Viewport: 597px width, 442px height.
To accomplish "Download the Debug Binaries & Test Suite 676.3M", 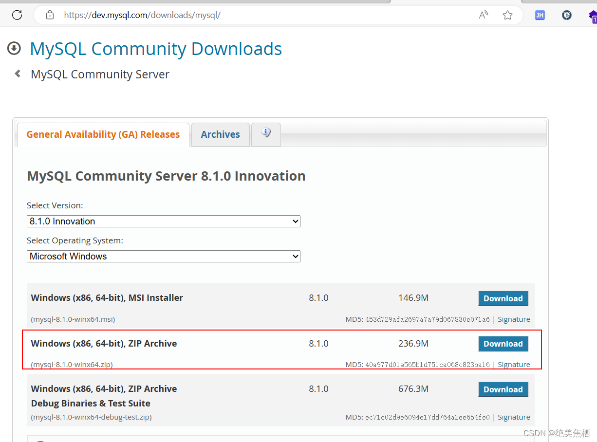I will tap(503, 389).
